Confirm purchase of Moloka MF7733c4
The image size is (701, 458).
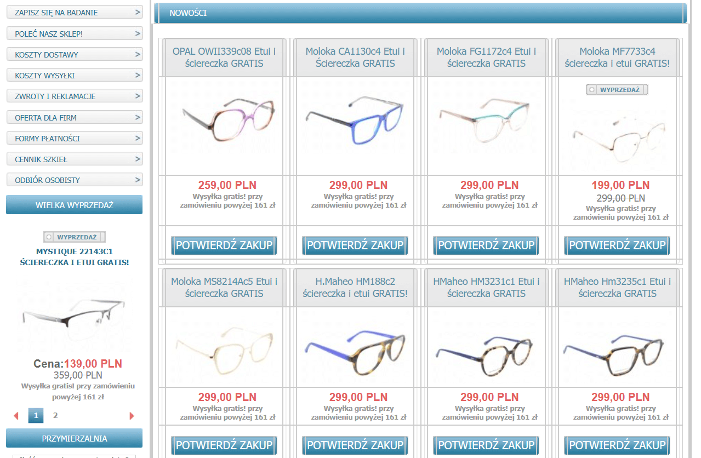pyautogui.click(x=617, y=245)
